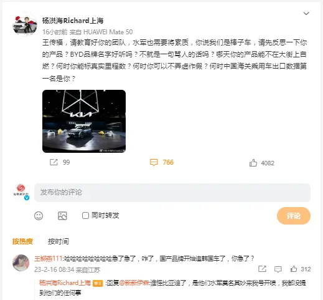
Task: Repost 王柳燕111's comment using share icon
Action: pyautogui.click(x=262, y=269)
